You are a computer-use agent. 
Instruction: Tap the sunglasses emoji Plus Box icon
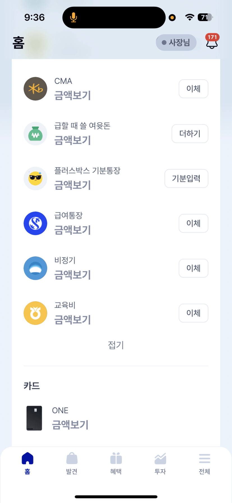coord(35,179)
